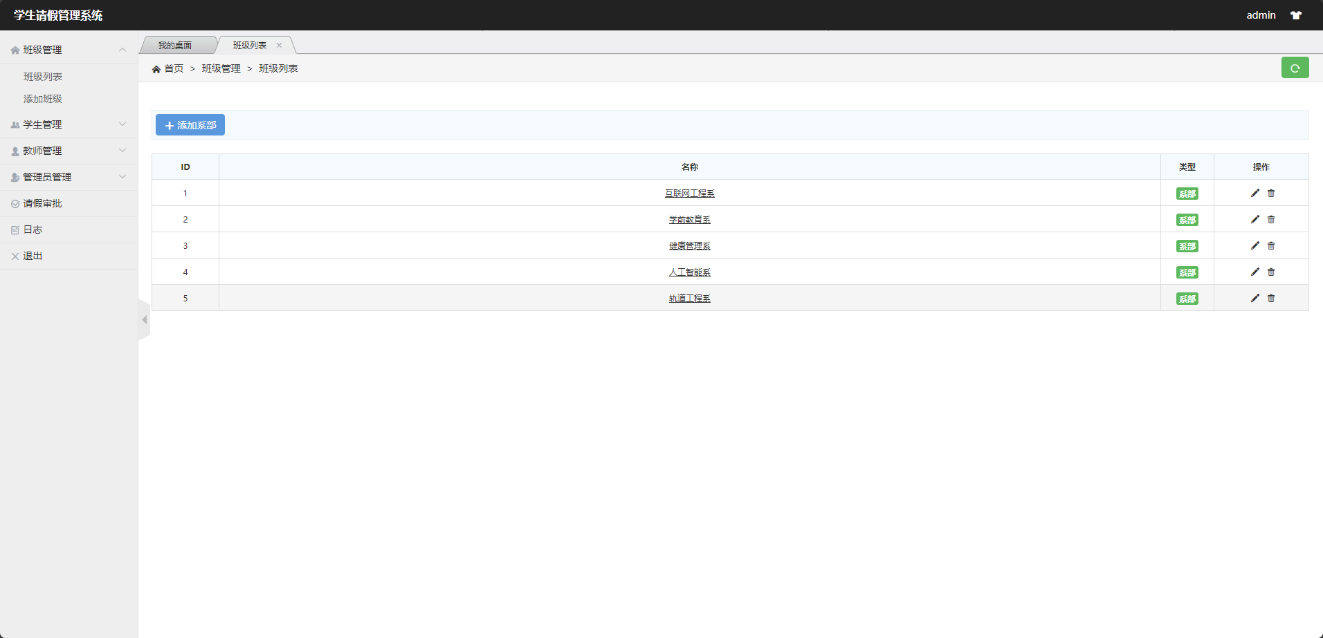
Task: Open the 互联网工程系 link
Action: 690,194
